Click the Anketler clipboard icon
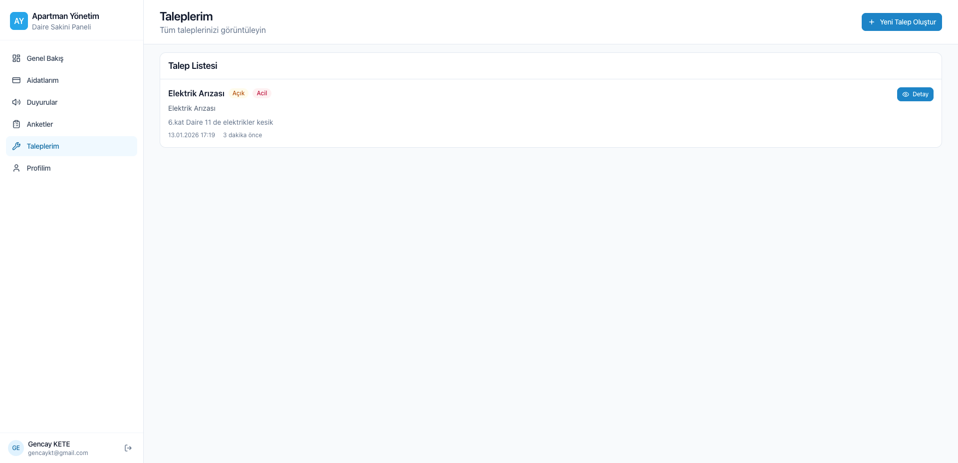The image size is (958, 463). click(16, 124)
